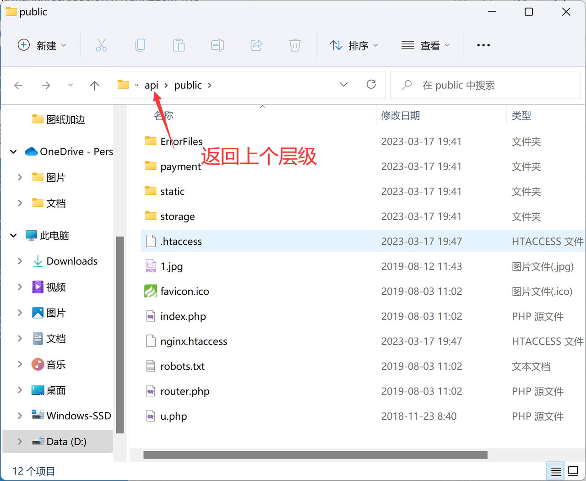Open the 排序 (Sort) dropdown
Image resolution: width=586 pixels, height=481 pixels.
354,45
